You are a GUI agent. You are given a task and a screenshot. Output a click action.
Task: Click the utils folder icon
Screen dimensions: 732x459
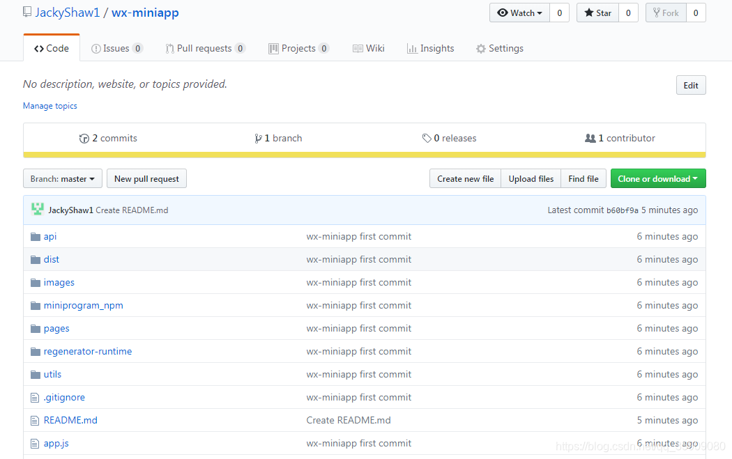coord(36,374)
